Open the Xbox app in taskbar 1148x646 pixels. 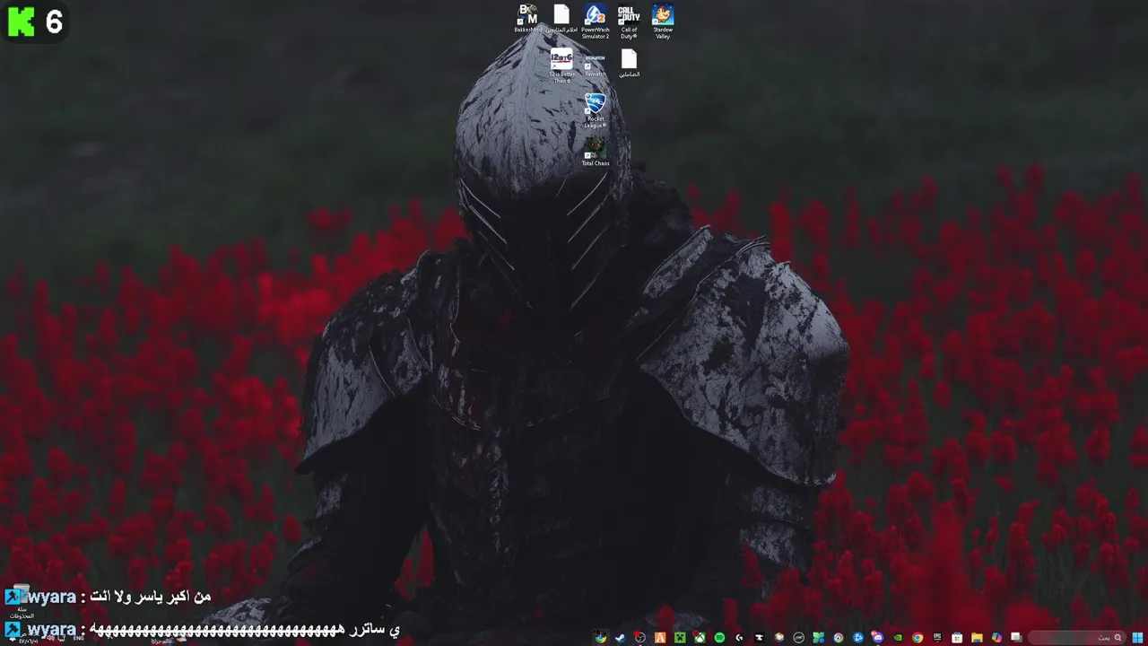click(700, 638)
